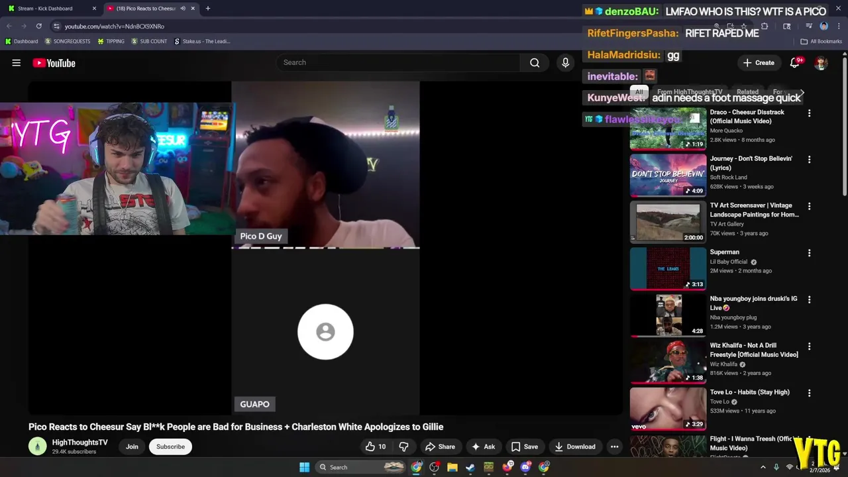This screenshot has height=477, width=848.
Task: Go back in browser history
Action: [x=9, y=26]
